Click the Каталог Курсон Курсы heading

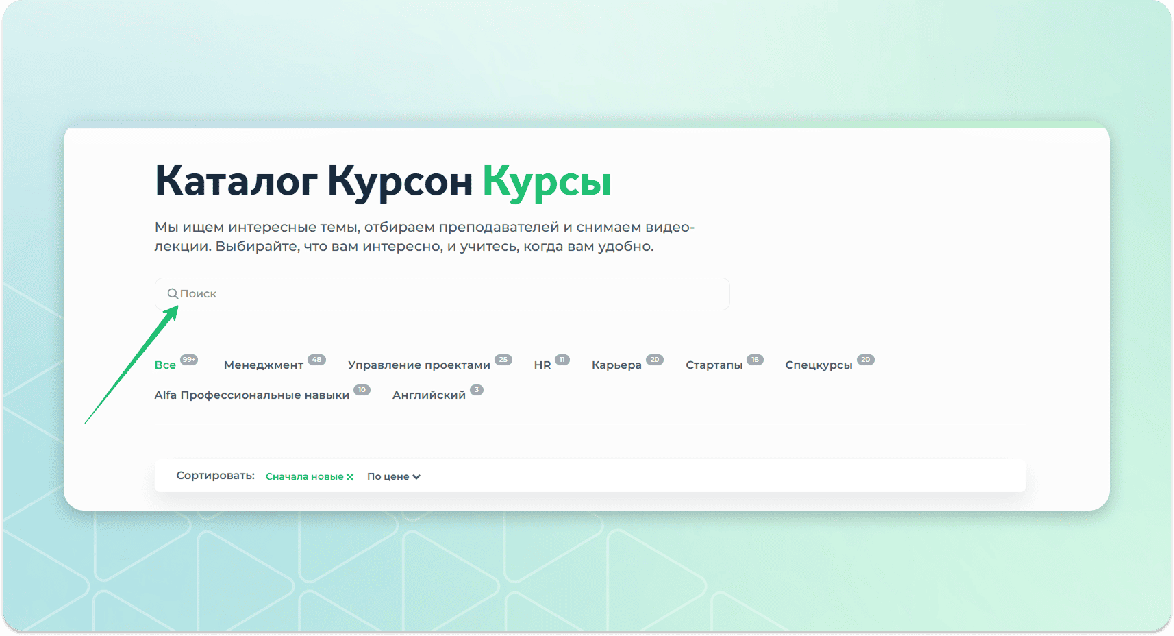(x=383, y=182)
